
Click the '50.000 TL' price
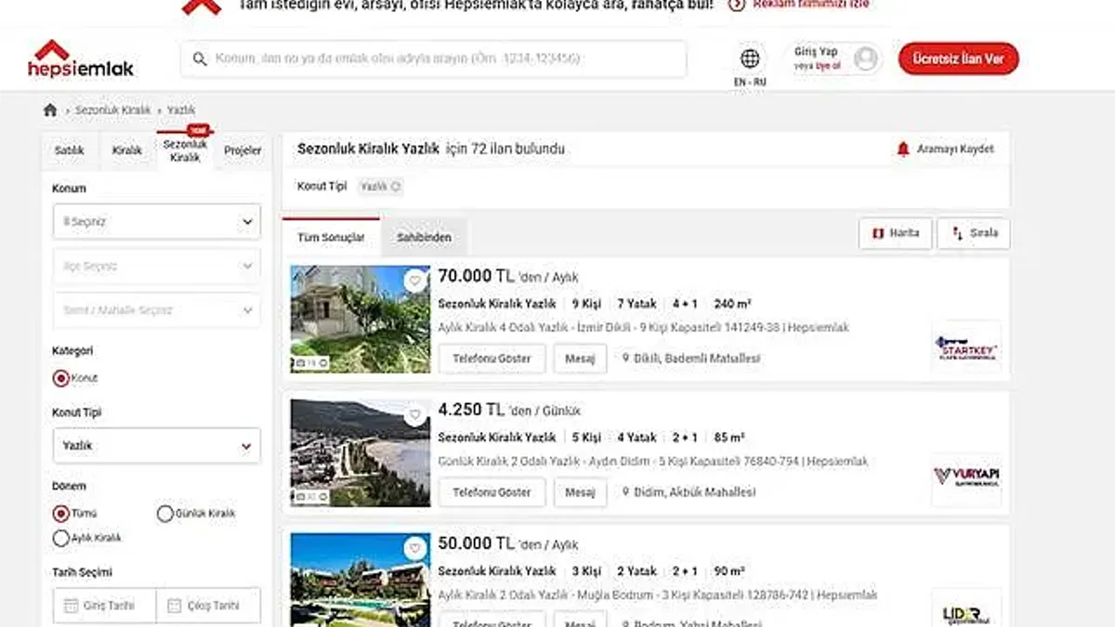click(x=476, y=543)
